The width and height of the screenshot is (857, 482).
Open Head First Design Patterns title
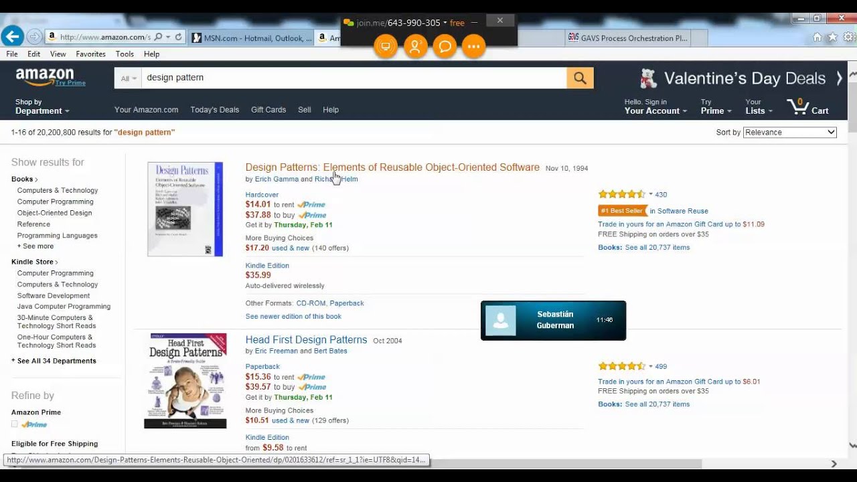coord(306,339)
